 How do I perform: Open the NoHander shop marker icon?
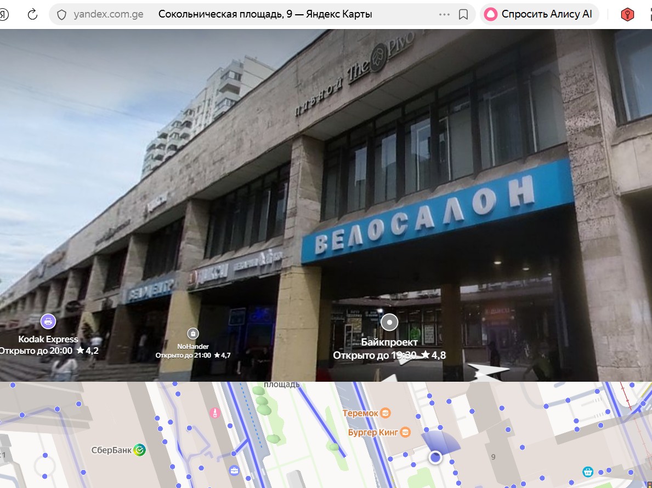pos(193,334)
